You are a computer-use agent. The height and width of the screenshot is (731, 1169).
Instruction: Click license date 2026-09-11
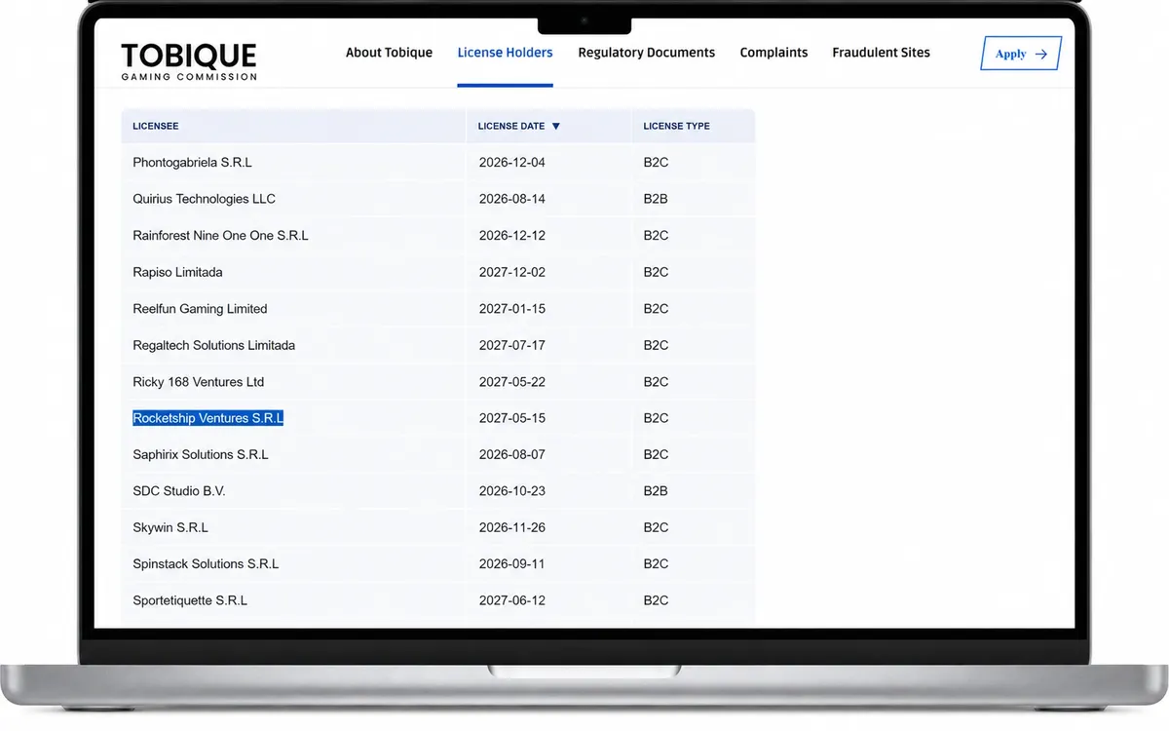[512, 564]
